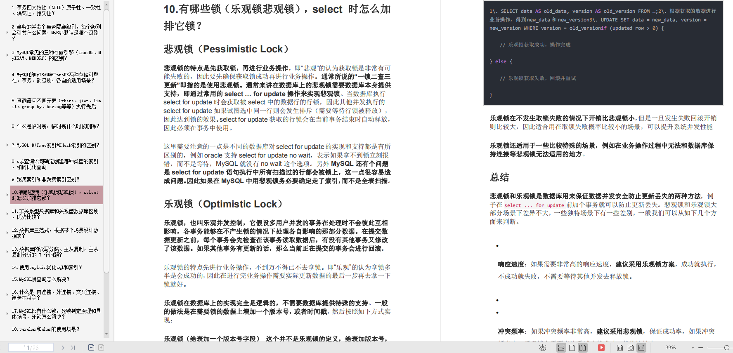Click the outline panel scrollbar thumb

[106, 140]
